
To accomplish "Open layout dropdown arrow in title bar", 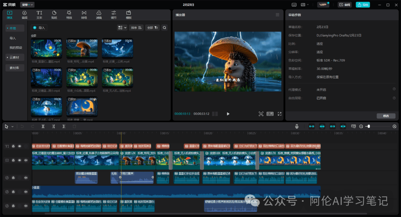I will (308, 4).
